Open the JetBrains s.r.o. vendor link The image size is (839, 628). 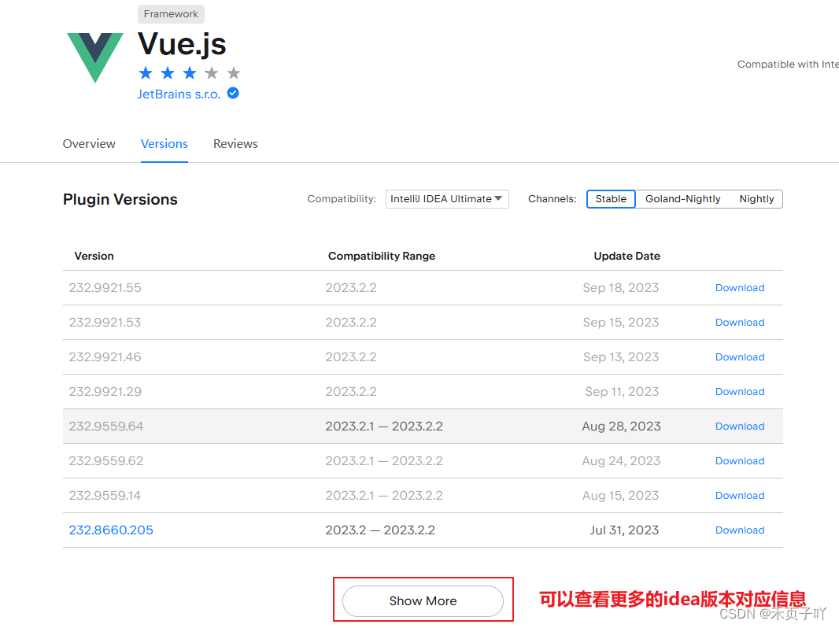click(179, 94)
